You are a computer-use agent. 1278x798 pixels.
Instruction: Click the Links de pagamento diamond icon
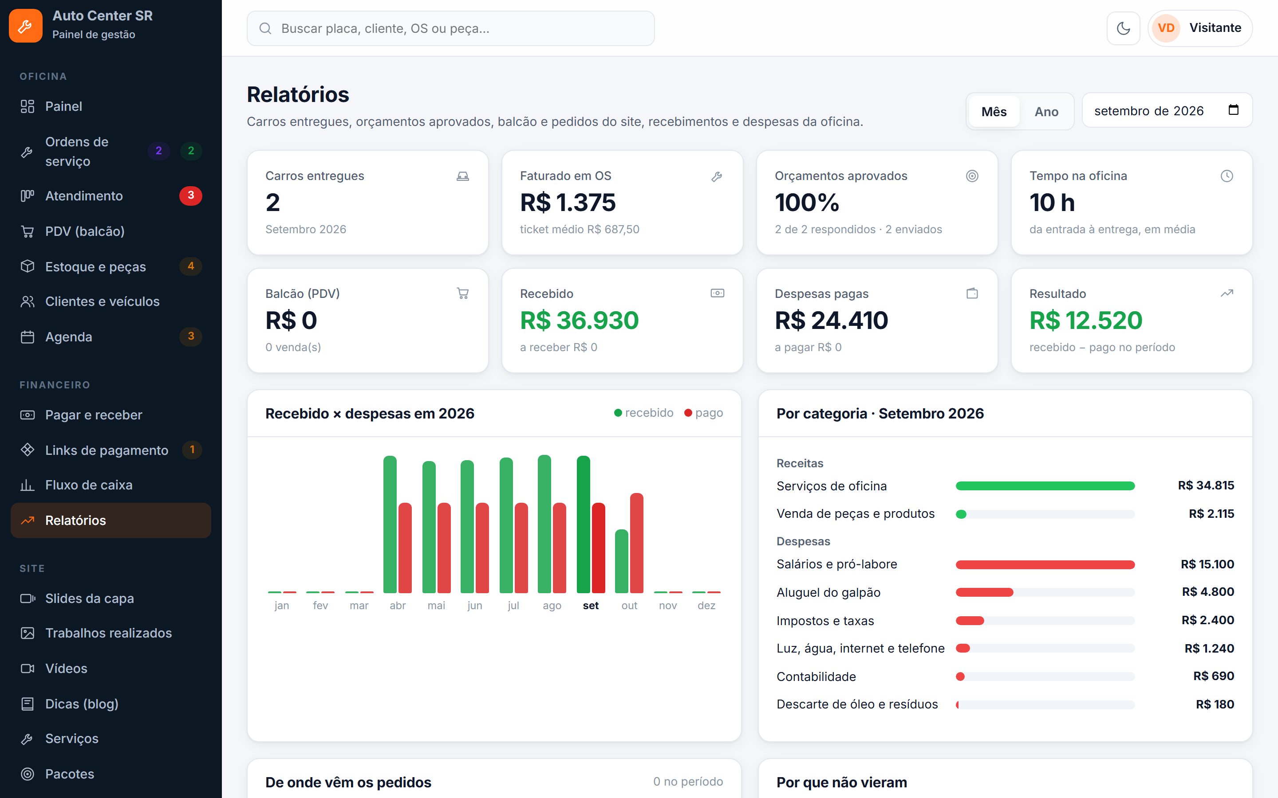[x=27, y=450]
